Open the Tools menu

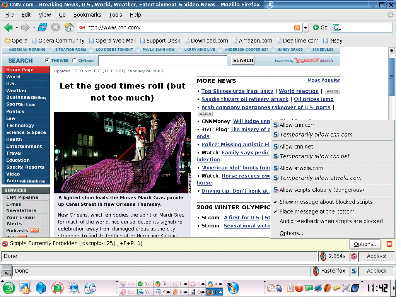pyautogui.click(x=115, y=15)
